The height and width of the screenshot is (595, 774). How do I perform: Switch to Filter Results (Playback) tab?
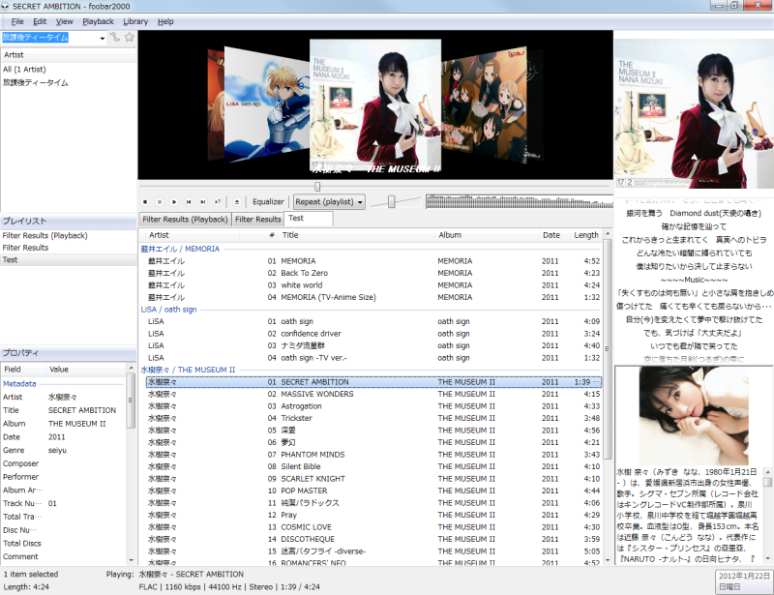(x=185, y=220)
